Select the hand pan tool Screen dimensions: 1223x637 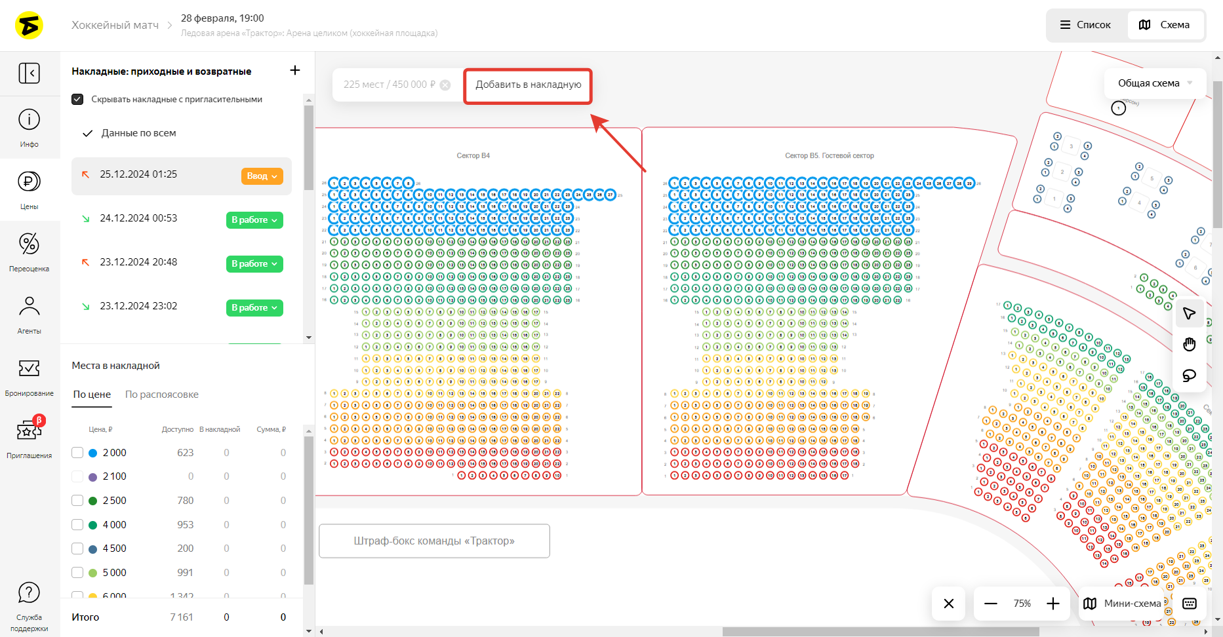click(1189, 345)
